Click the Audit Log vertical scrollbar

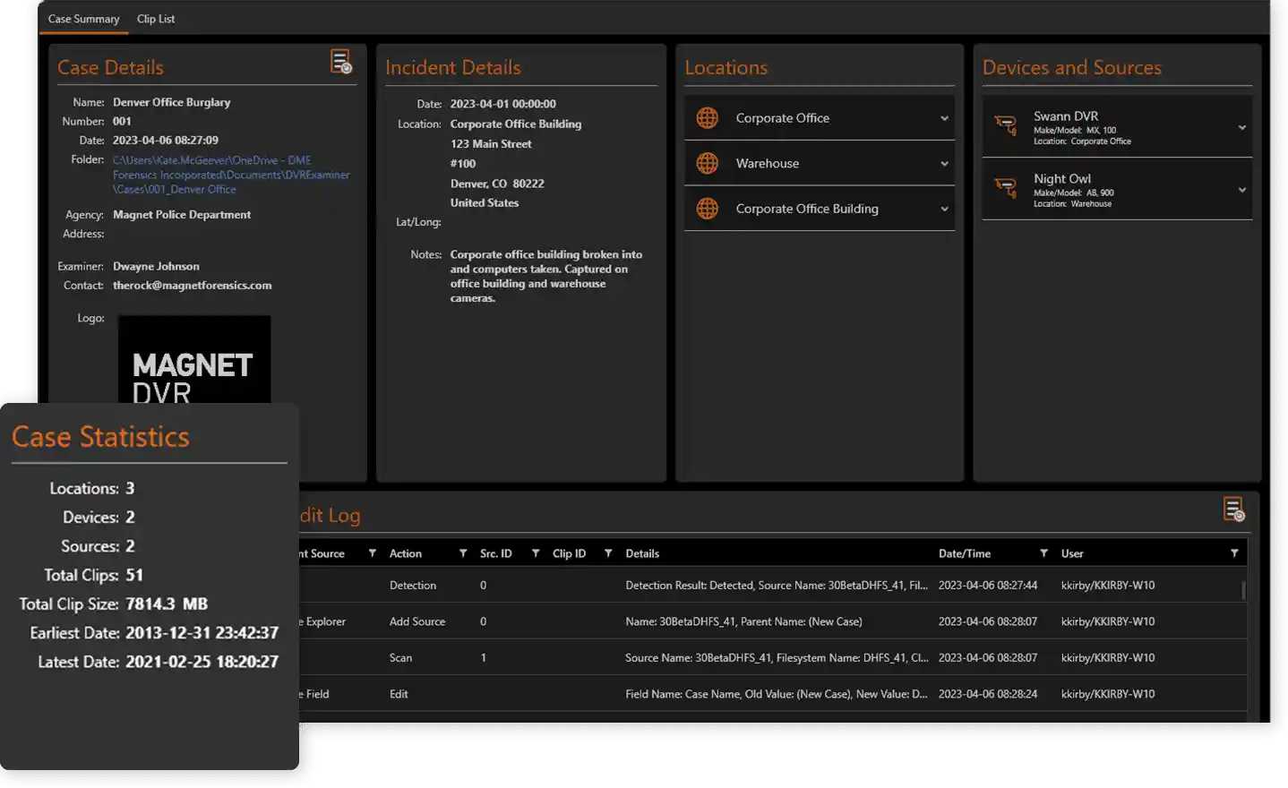[x=1243, y=589]
